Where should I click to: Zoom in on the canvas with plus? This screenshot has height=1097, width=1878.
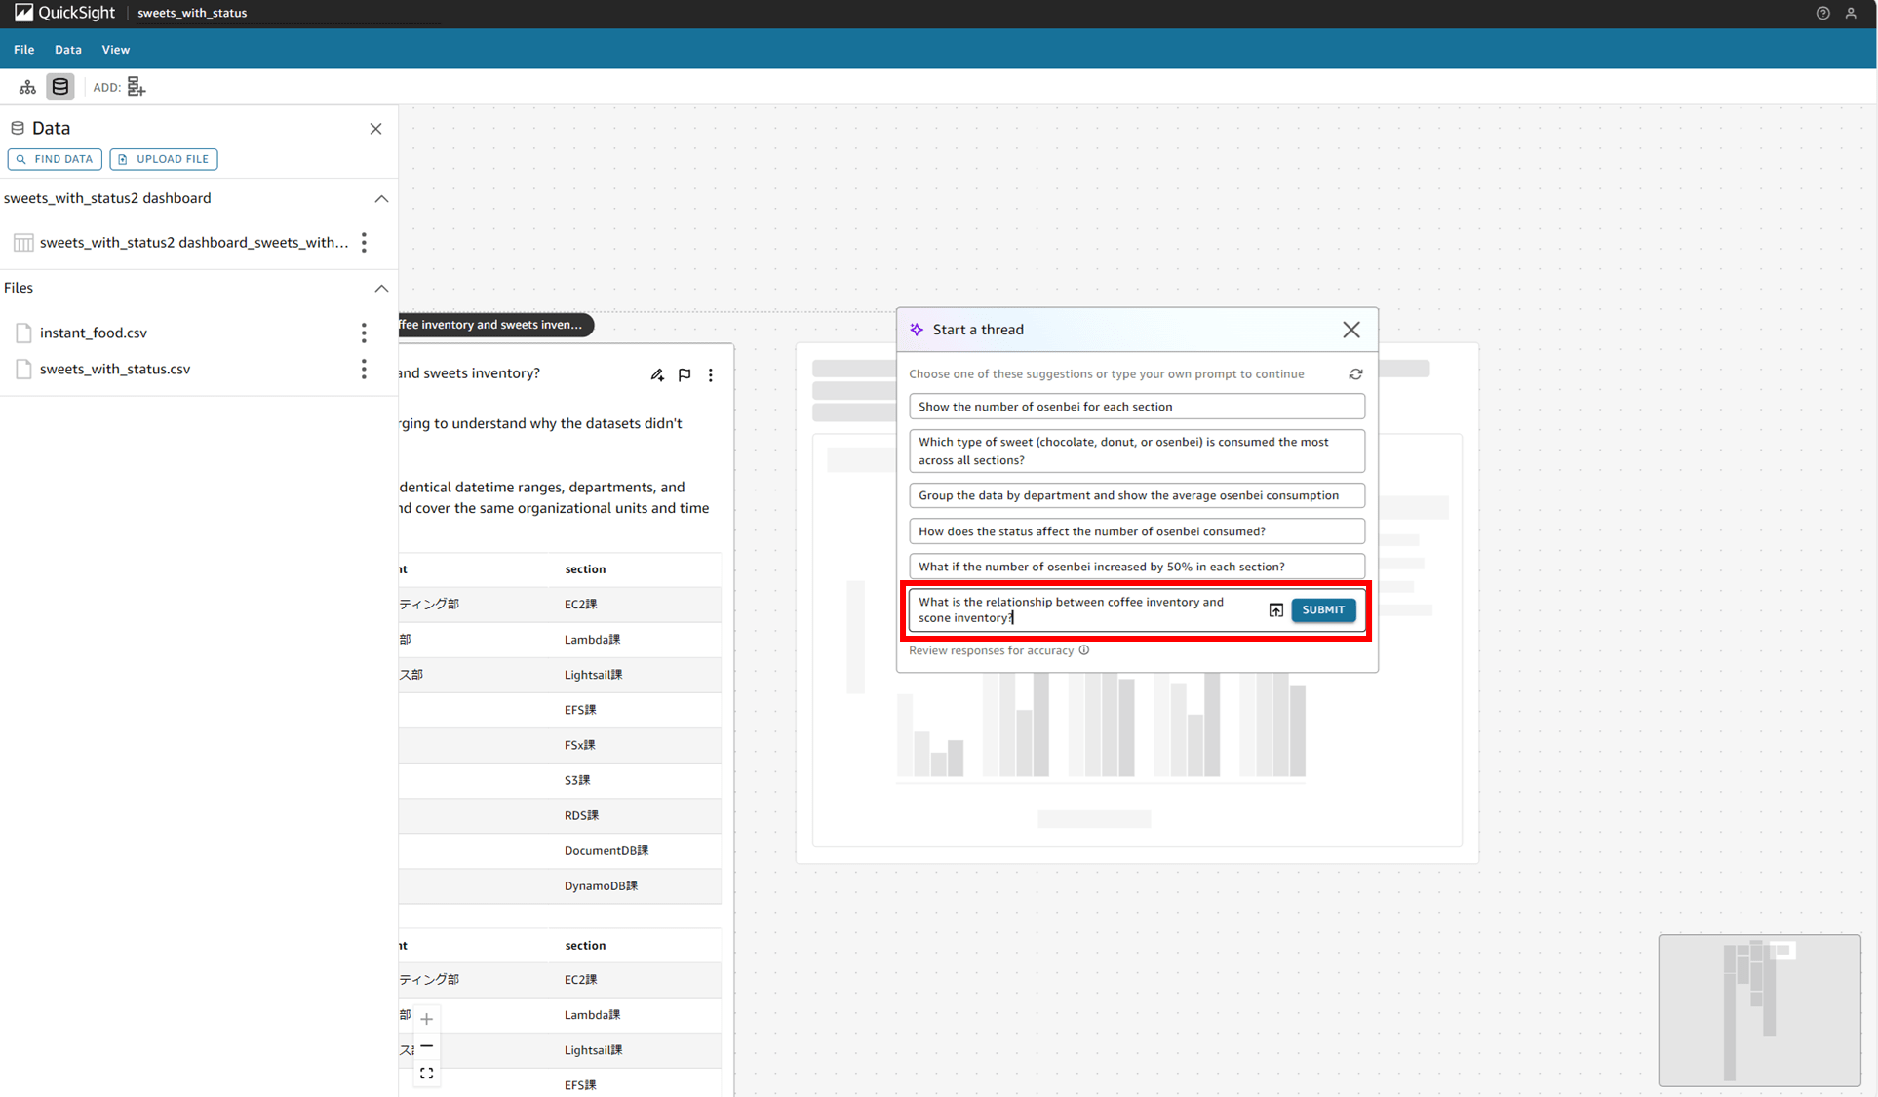click(427, 1019)
